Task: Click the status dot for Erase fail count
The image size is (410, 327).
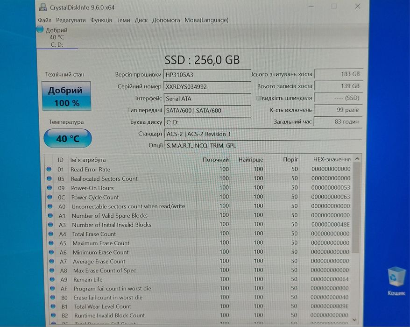Action: coord(53,297)
